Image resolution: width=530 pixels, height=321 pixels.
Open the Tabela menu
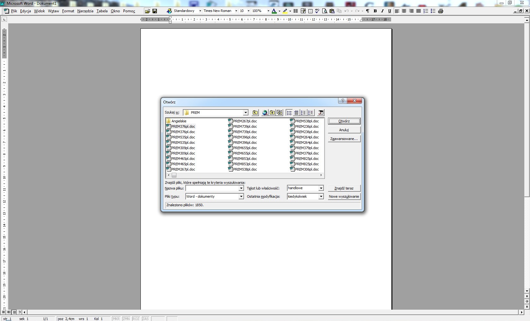point(102,11)
